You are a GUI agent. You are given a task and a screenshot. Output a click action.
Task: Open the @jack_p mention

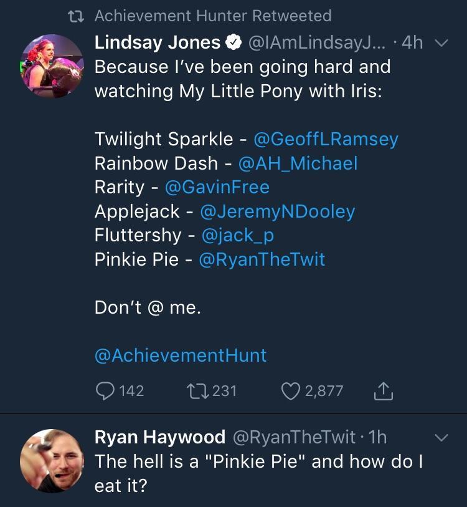click(238, 235)
